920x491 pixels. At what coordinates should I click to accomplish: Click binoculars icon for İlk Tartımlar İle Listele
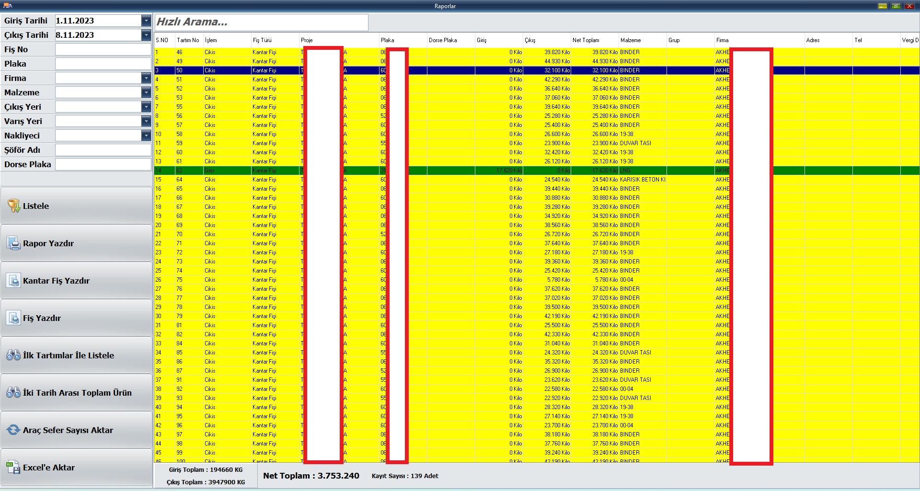click(x=13, y=355)
